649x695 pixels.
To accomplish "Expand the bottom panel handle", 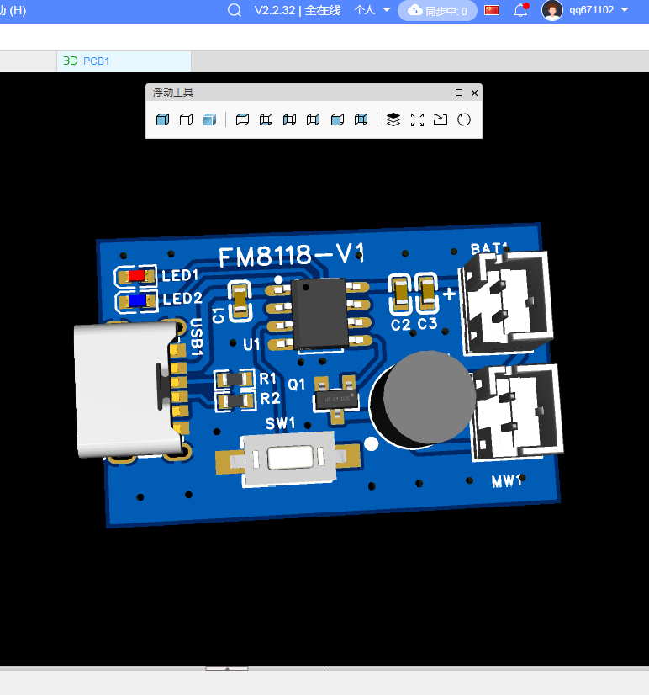I will coord(227,668).
